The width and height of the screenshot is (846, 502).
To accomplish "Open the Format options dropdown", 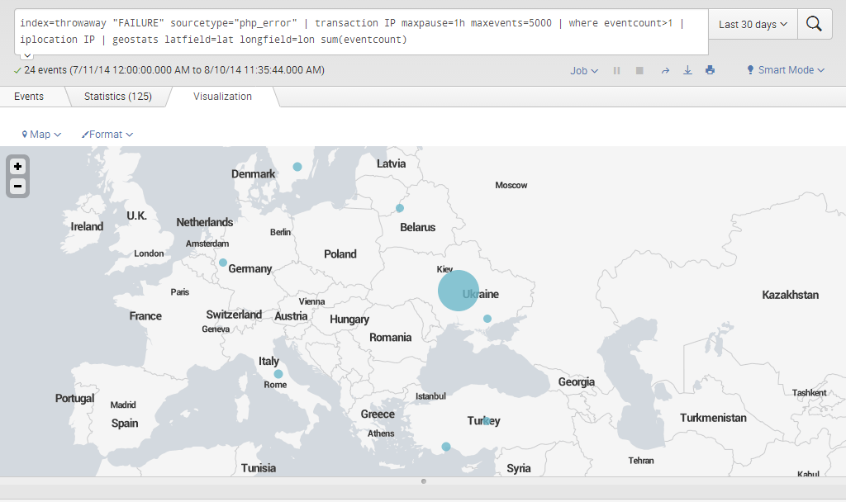I will (x=107, y=135).
